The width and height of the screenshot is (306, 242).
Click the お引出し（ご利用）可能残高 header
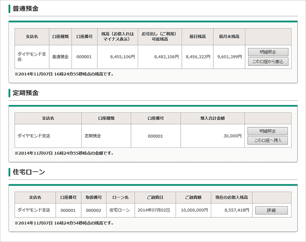pos(160,37)
